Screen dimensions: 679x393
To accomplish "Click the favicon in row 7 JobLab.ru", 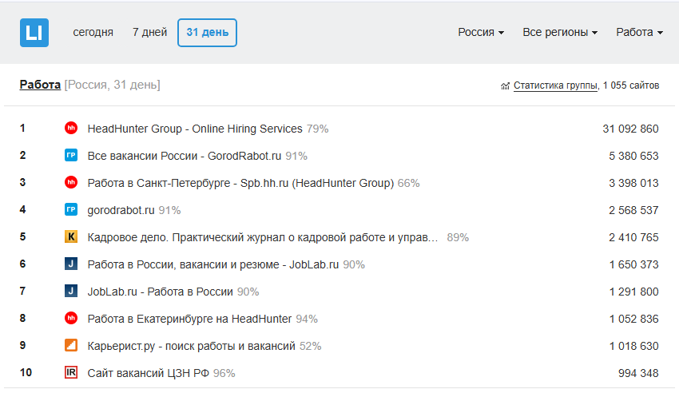I will click(71, 291).
